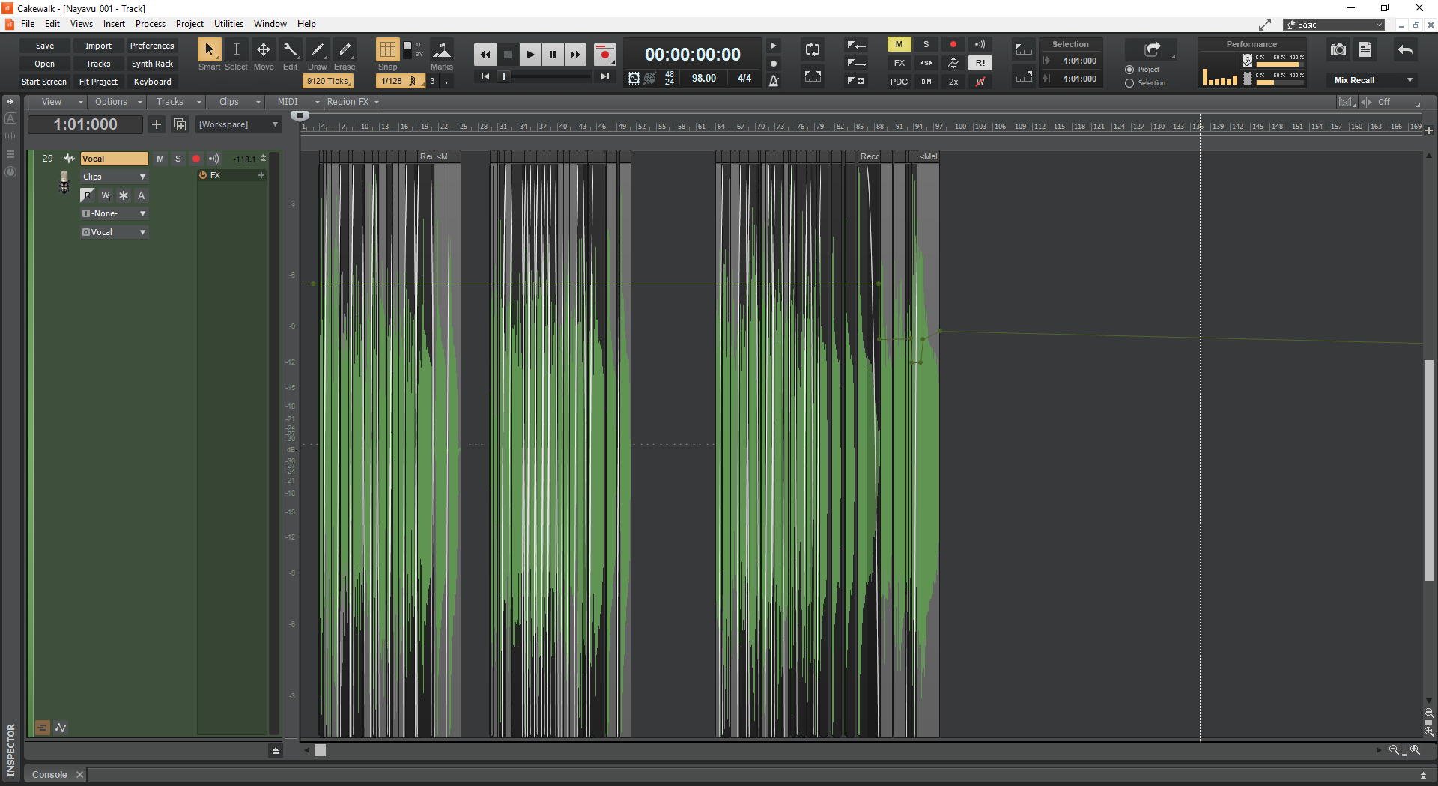Click the Fit Project button

pyautogui.click(x=98, y=82)
